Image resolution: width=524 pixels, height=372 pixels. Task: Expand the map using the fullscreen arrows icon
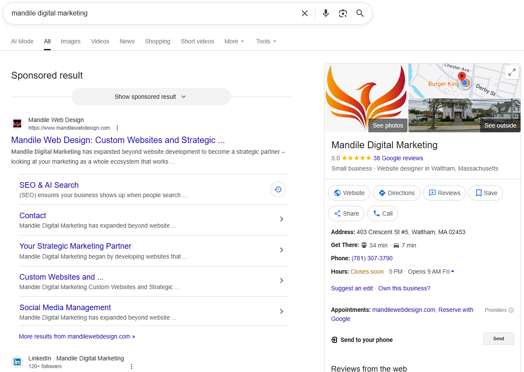(x=512, y=72)
